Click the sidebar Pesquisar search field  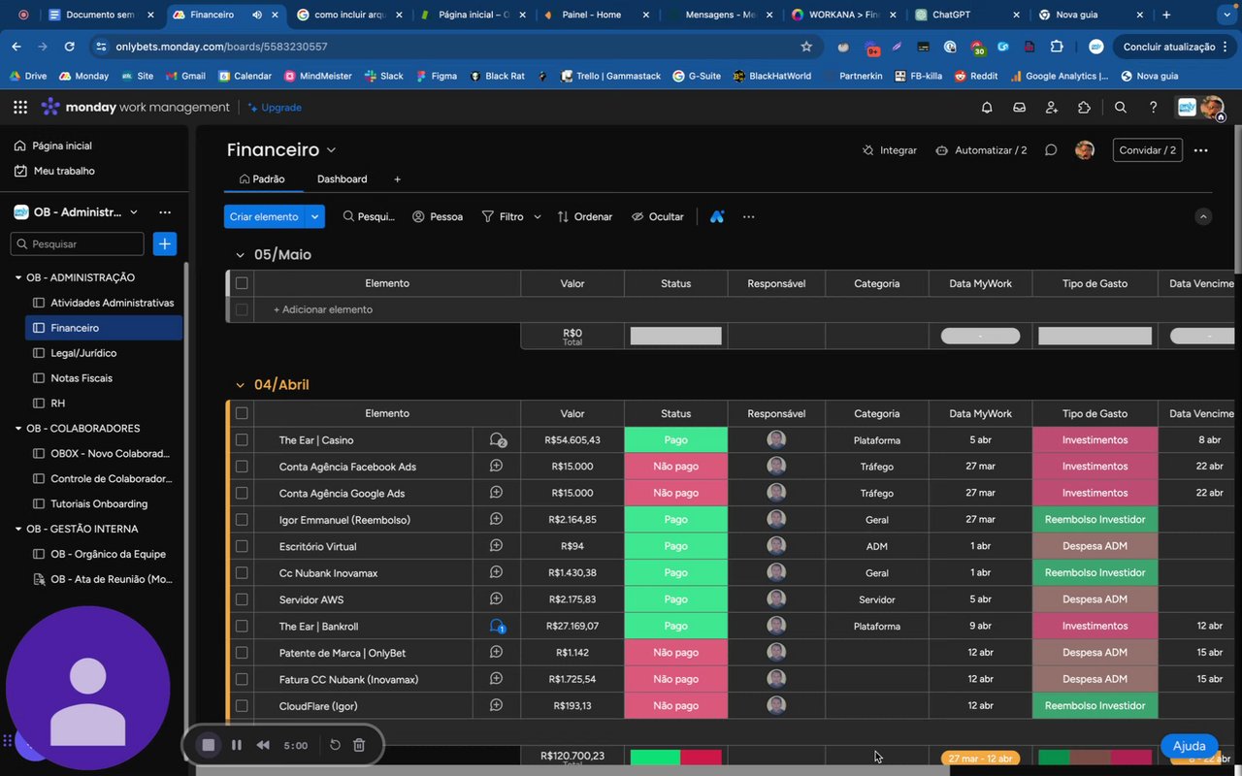pyautogui.click(x=78, y=243)
